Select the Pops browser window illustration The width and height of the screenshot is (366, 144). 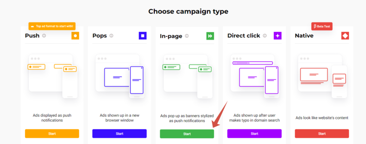click(120, 76)
